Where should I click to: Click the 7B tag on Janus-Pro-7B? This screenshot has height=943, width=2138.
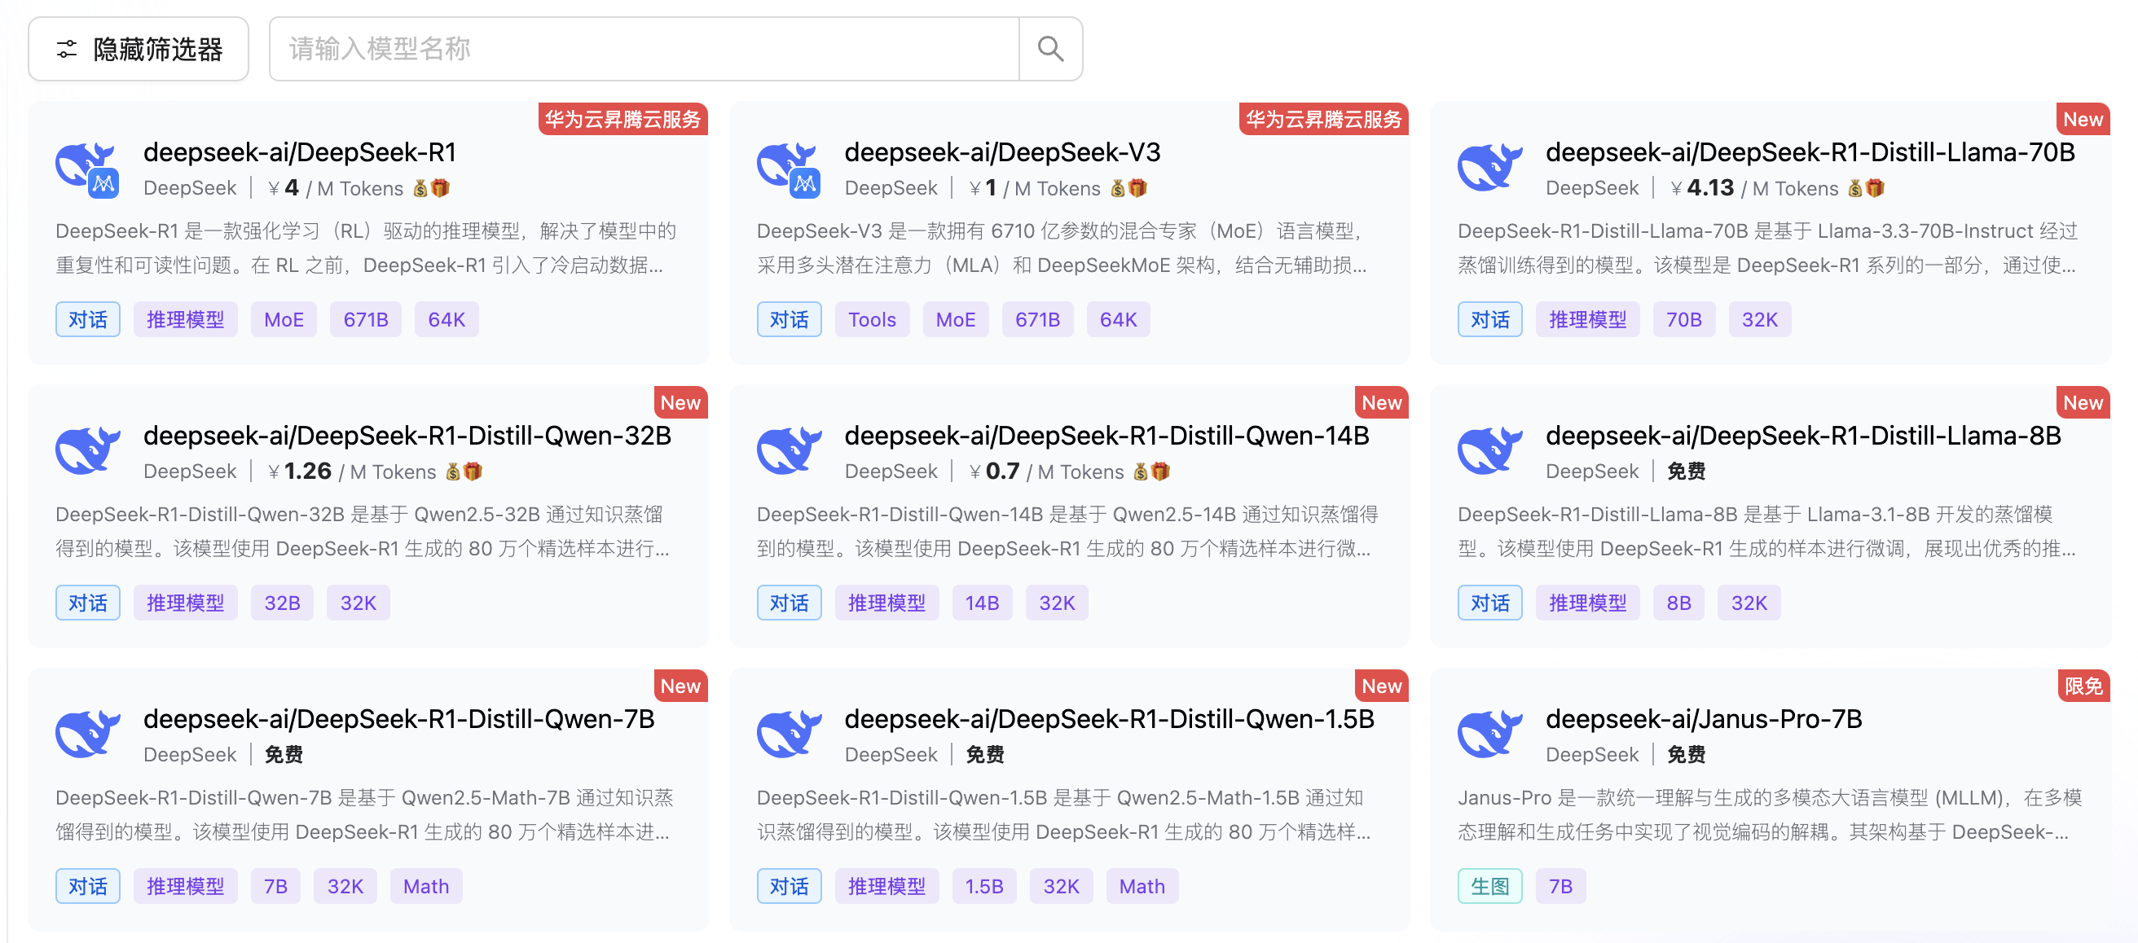tap(1560, 887)
